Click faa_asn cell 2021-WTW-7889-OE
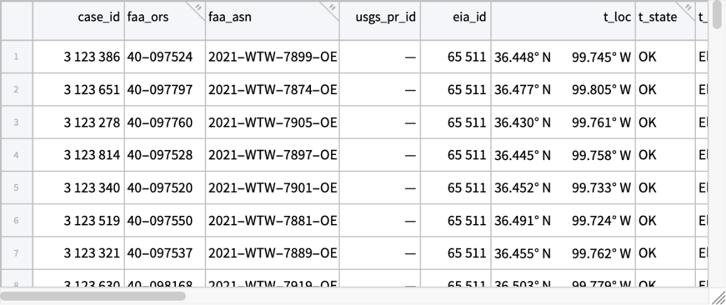 273,254
